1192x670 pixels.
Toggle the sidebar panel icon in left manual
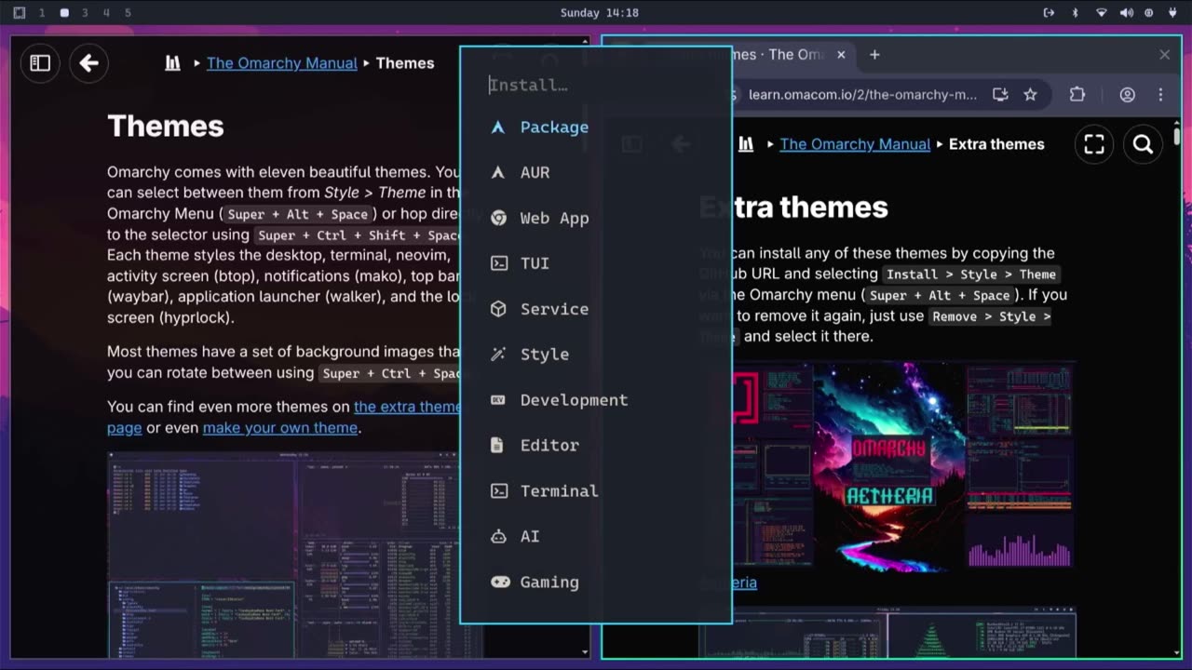40,63
